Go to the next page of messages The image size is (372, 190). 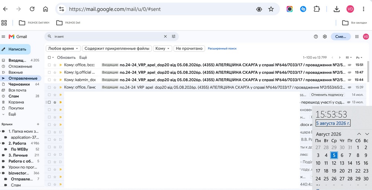click(340, 57)
